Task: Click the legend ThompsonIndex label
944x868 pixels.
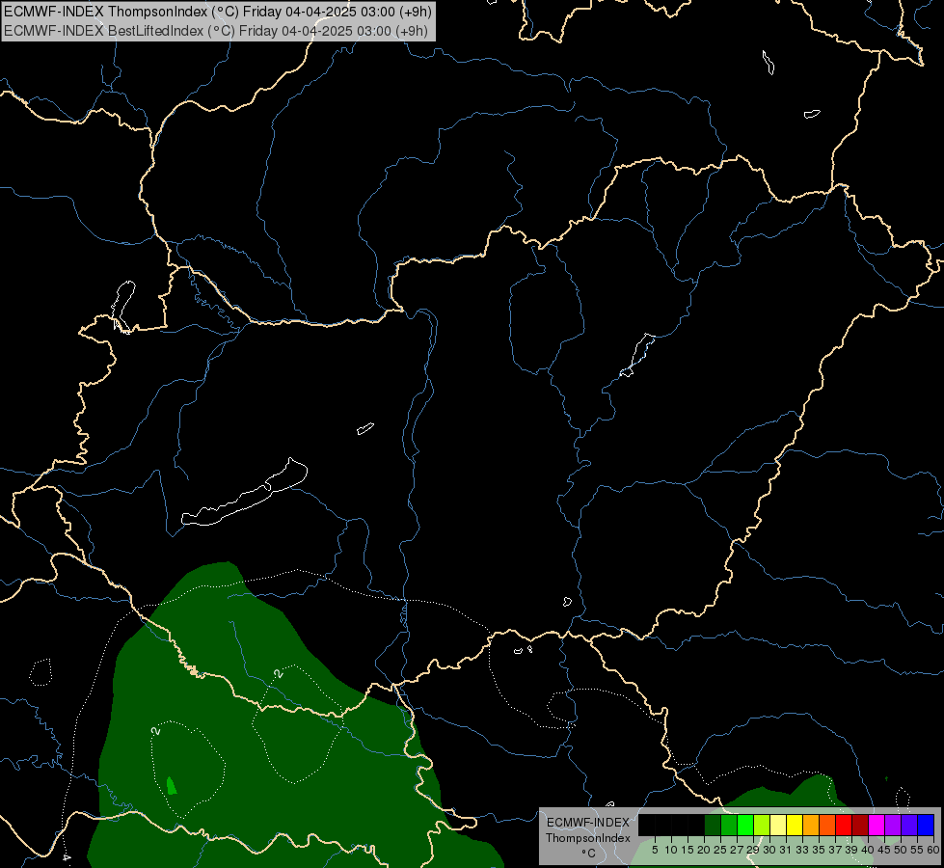Action: tap(588, 838)
